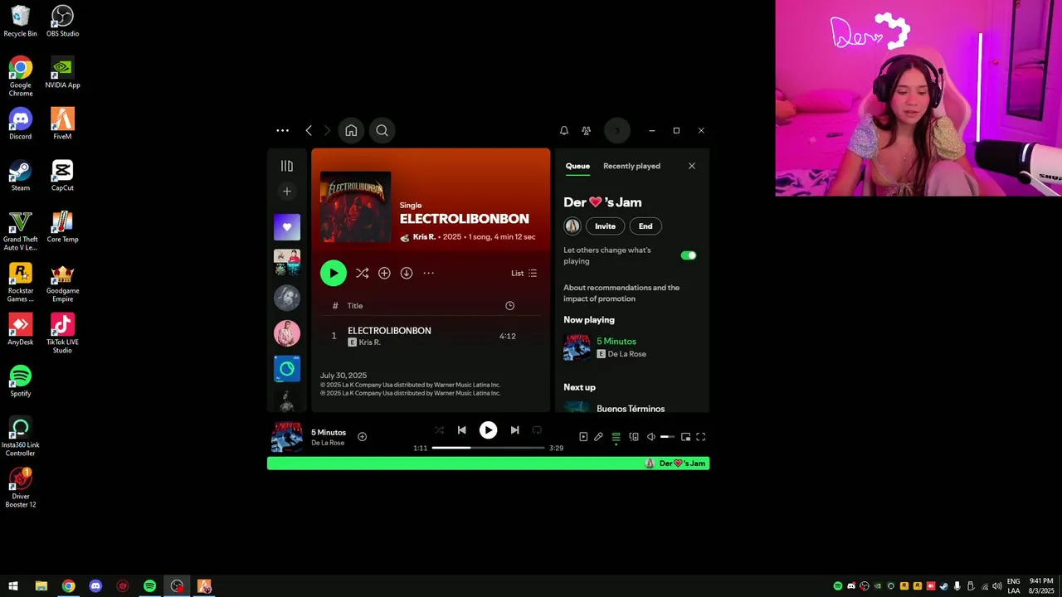This screenshot has width=1062, height=597.
Task: Open De La Rose in the Queue panel
Action: point(627,354)
